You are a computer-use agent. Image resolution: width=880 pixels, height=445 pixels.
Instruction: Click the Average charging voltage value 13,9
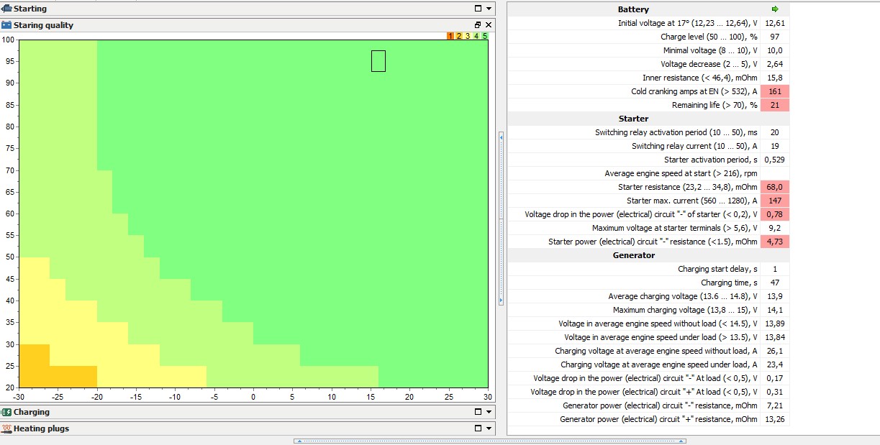pos(775,296)
